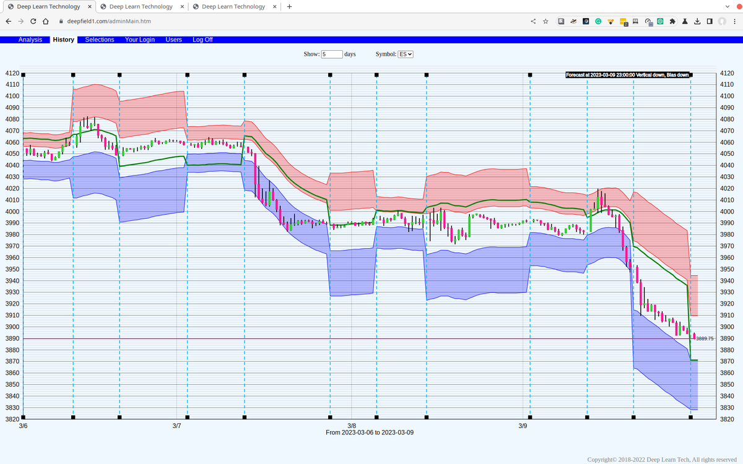The image size is (743, 464).
Task: Click the Copyright Deep Learn Tech footer
Action: [662, 460]
